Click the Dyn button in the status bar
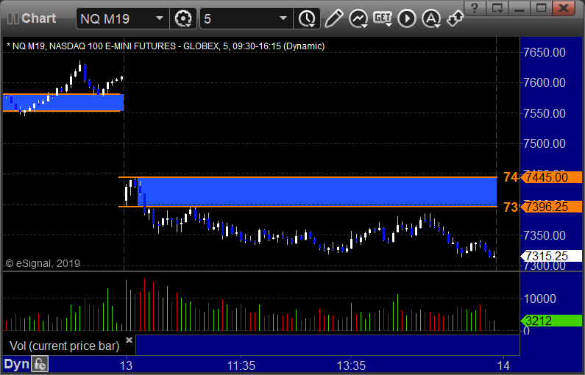 [x=16, y=364]
